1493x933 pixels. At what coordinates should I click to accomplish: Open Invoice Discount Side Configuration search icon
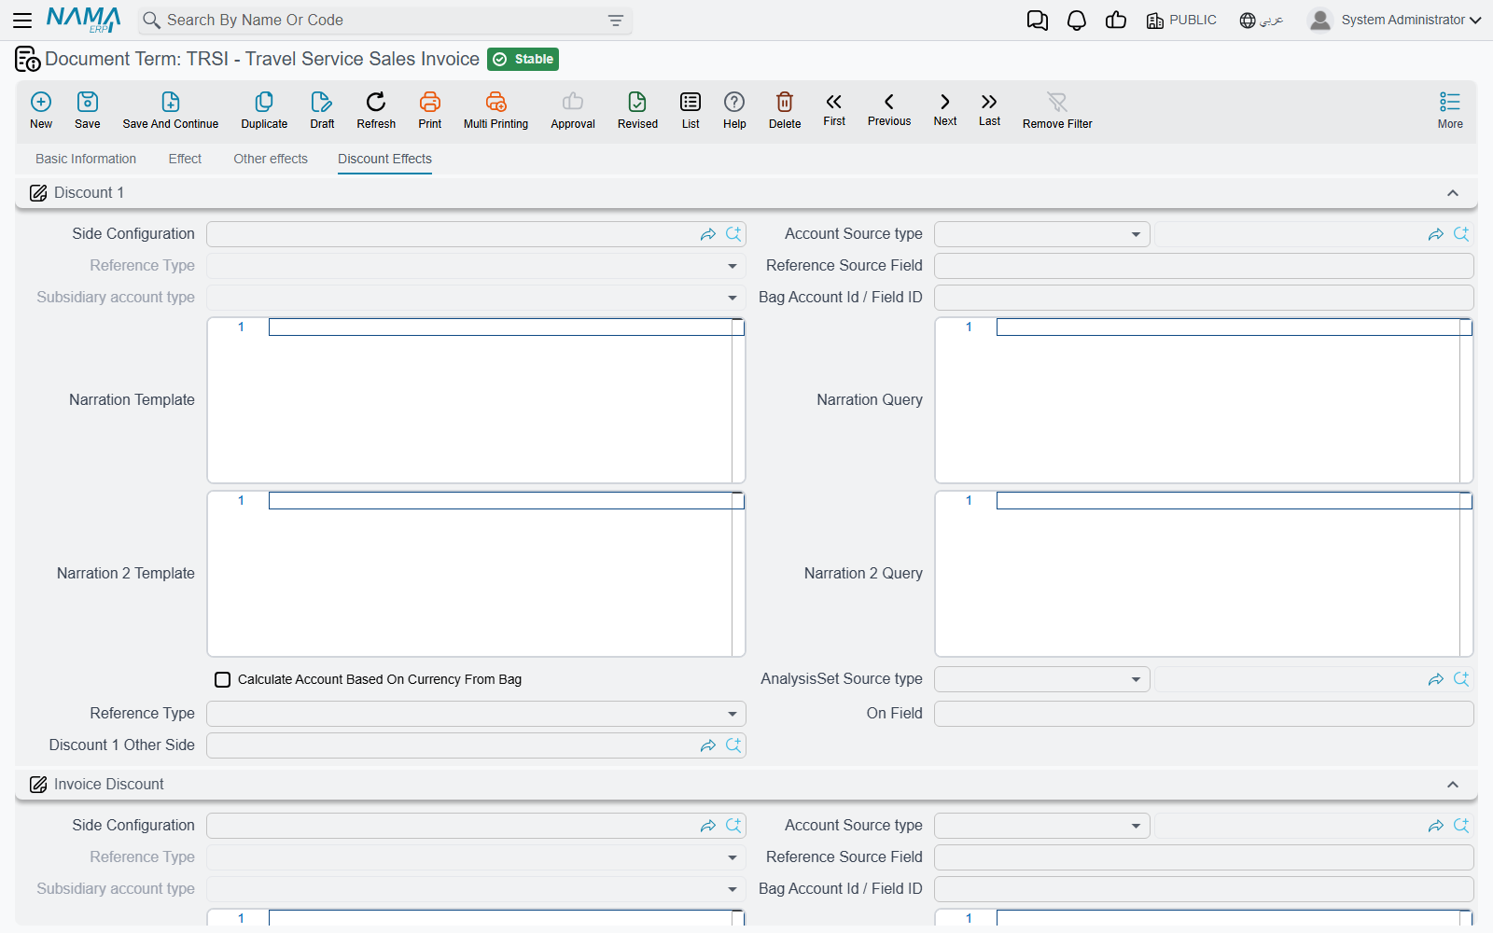click(733, 826)
